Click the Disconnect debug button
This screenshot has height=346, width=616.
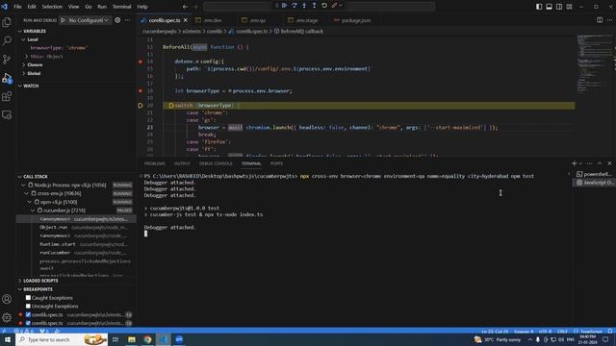334,6
